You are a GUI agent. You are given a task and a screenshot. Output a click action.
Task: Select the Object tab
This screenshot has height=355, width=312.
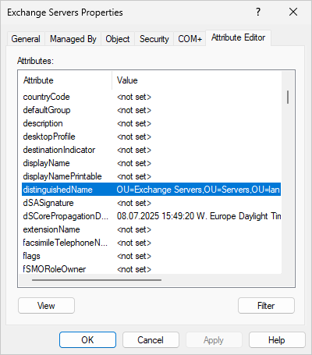click(118, 39)
